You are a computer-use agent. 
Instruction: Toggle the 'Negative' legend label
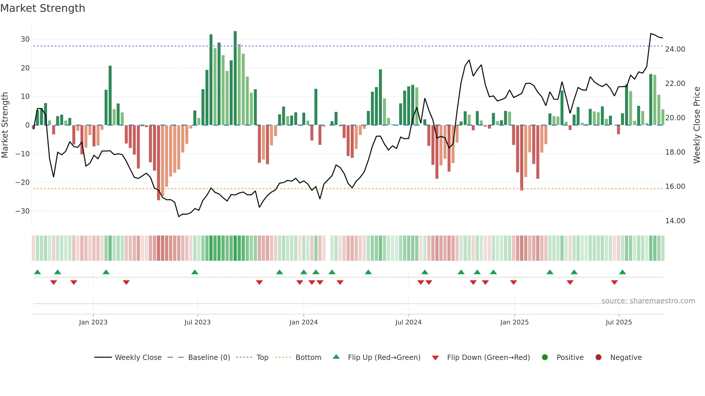626,358
